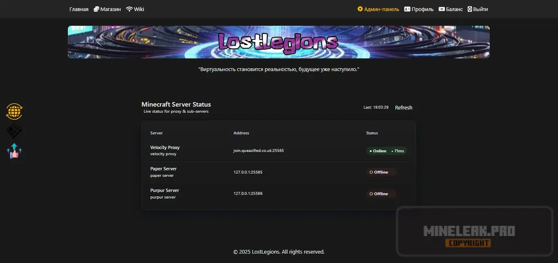Click the LostLegions banner image

(x=278, y=42)
